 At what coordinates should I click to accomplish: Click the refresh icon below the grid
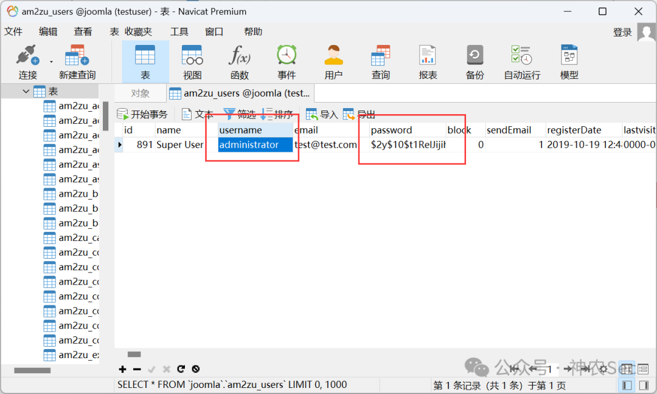[181, 369]
